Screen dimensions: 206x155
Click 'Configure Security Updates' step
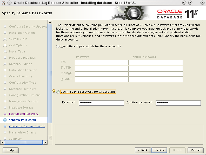tap(28, 26)
